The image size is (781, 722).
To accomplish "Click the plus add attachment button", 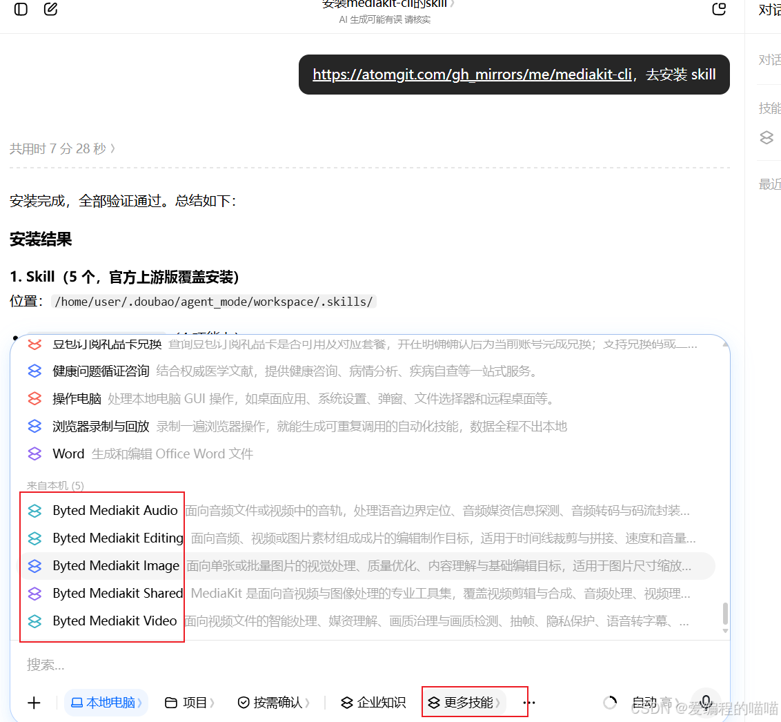I will click(x=34, y=703).
